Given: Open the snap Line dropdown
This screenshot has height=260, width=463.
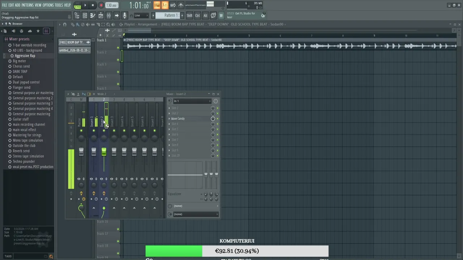Looking at the screenshot, I should pyautogui.click(x=141, y=16).
